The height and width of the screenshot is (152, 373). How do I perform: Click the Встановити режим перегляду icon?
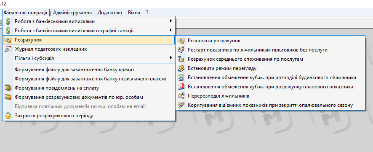point(181,68)
